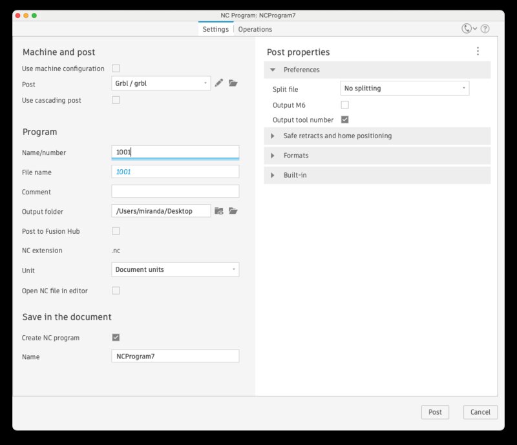The image size is (517, 445).
Task: Open the Post dropdown showing Grbl / grbl
Action: [x=161, y=83]
